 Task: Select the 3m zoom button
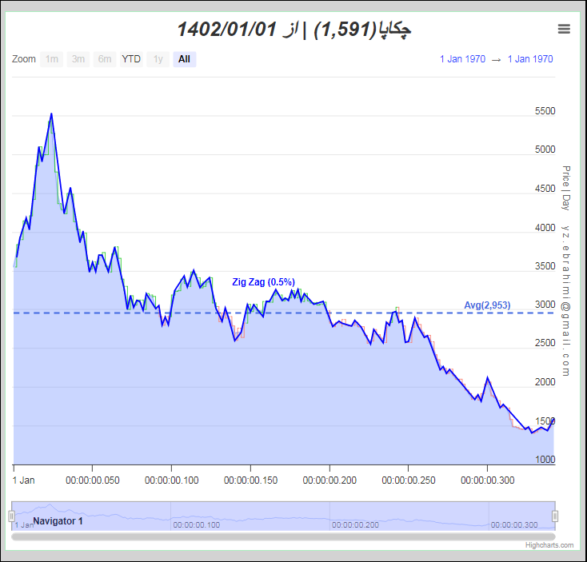(78, 59)
